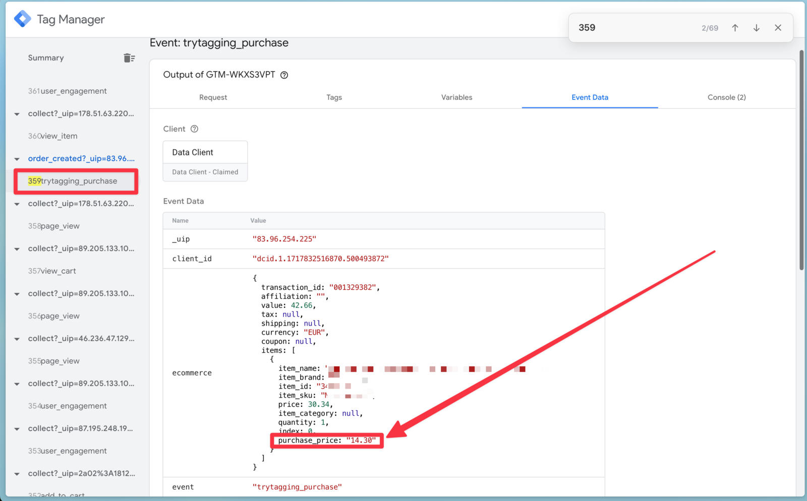Open the Variables tab
Image resolution: width=807 pixels, height=501 pixels.
tap(456, 97)
